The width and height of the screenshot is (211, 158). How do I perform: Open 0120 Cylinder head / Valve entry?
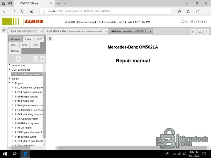click(29, 106)
